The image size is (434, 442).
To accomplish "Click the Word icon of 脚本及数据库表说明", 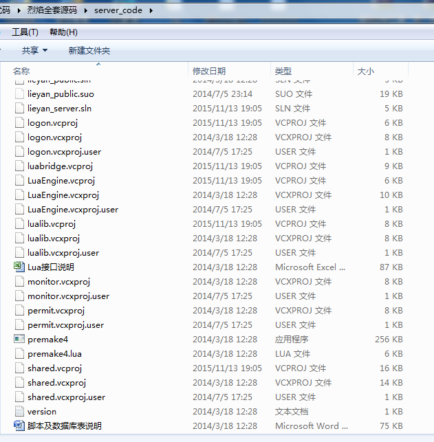I will (19, 426).
